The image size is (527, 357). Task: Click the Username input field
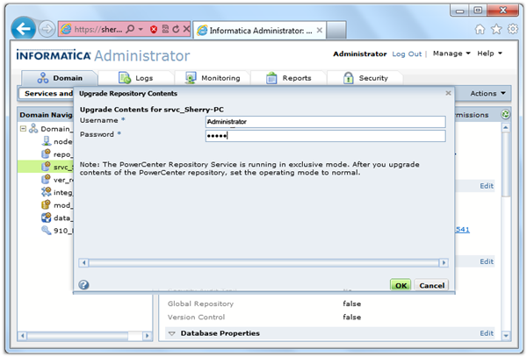tap(325, 122)
